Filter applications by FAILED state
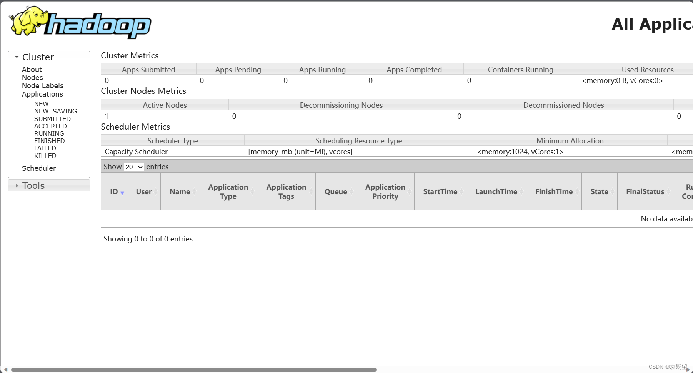The image size is (693, 373). [x=45, y=148]
